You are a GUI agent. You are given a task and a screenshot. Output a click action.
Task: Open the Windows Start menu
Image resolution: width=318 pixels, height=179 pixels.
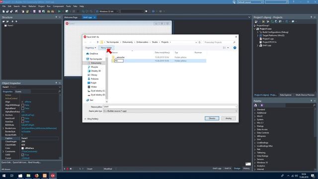click(x=3, y=176)
